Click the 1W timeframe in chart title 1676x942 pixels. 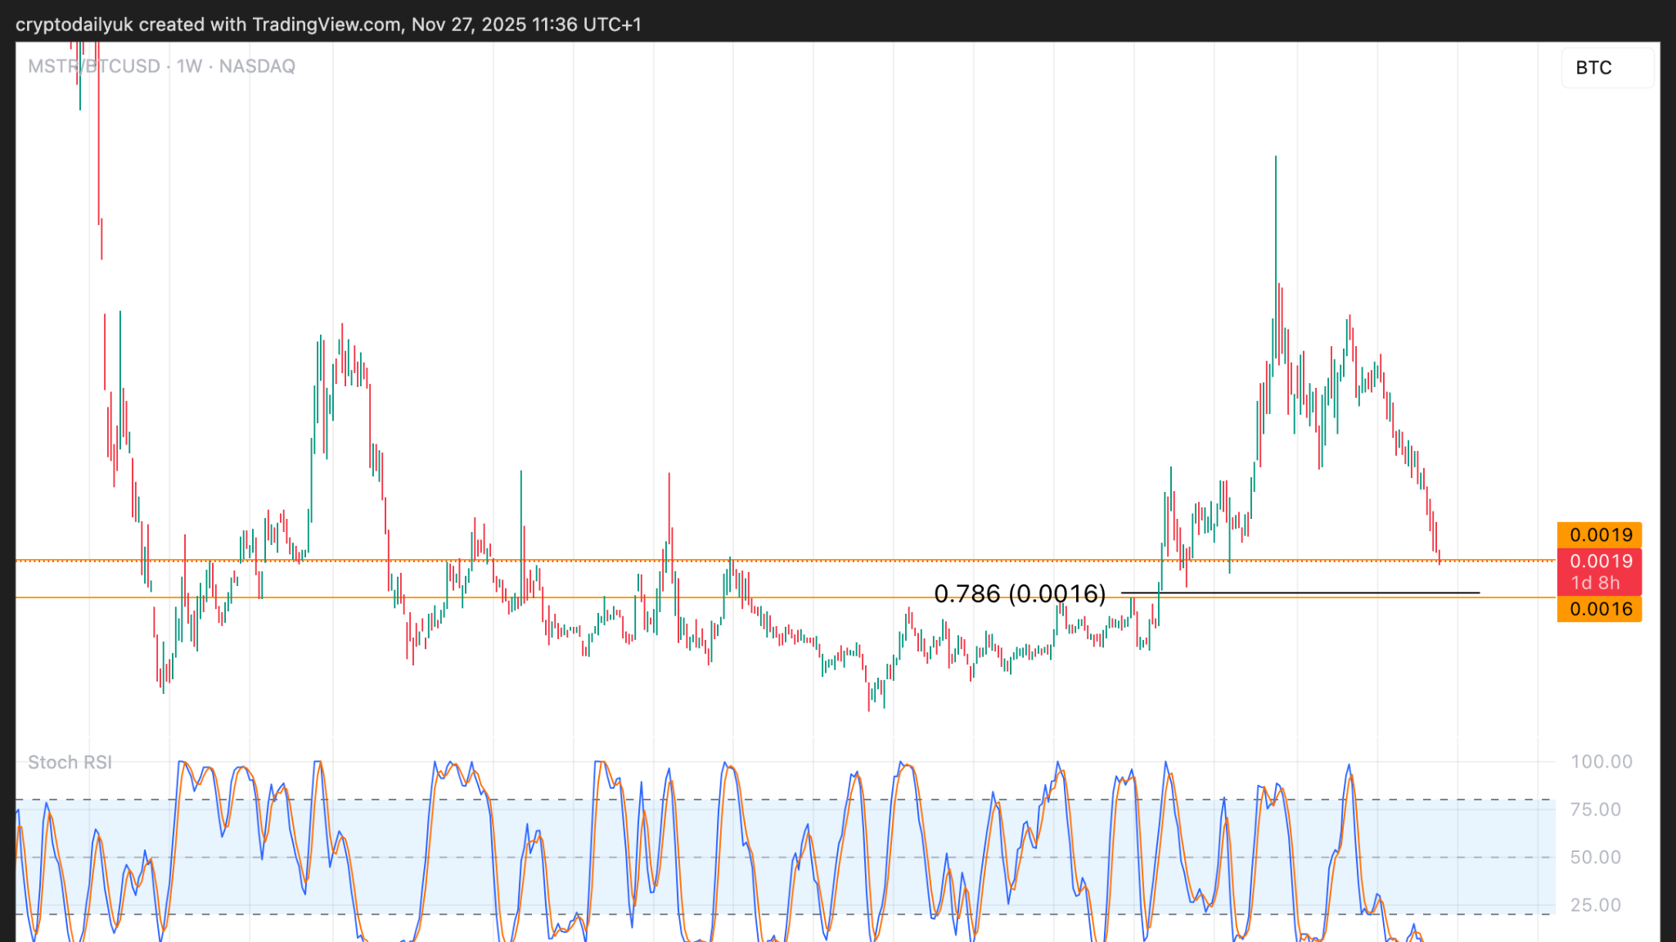(x=189, y=66)
